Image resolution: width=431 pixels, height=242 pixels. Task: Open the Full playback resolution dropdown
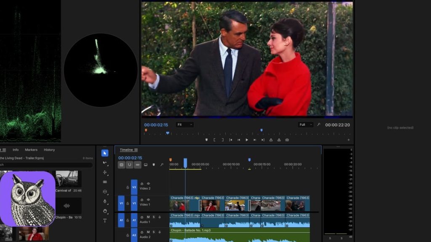tap(306, 124)
